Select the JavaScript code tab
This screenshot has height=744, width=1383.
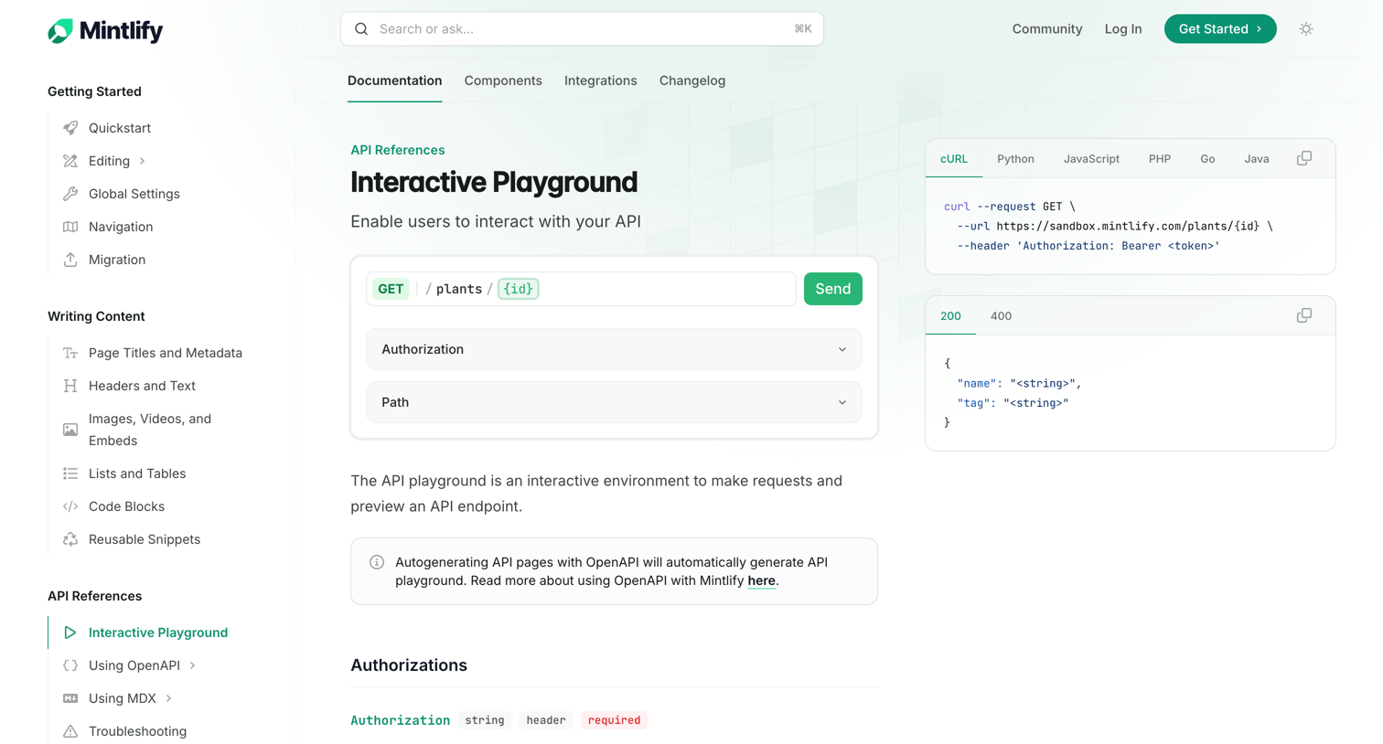click(x=1091, y=159)
